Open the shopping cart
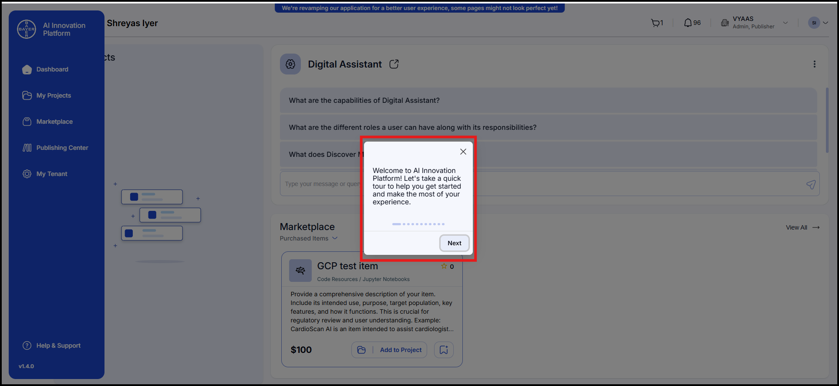Viewport: 839px width, 386px height. [657, 23]
